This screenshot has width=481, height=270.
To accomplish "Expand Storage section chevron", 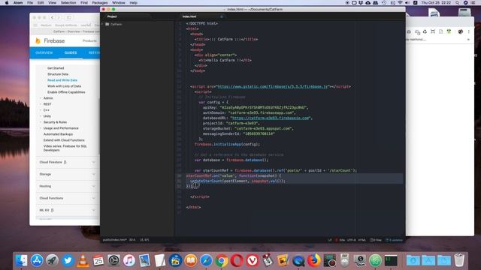I will point(93,174).
